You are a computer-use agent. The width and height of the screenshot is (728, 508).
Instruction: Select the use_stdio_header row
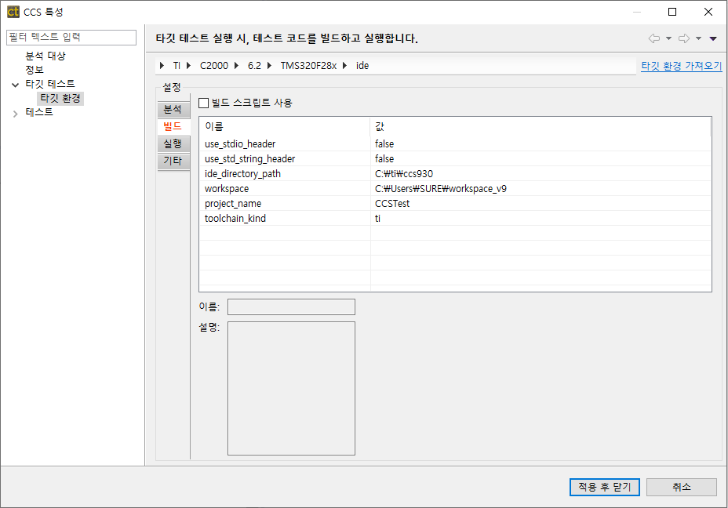455,143
